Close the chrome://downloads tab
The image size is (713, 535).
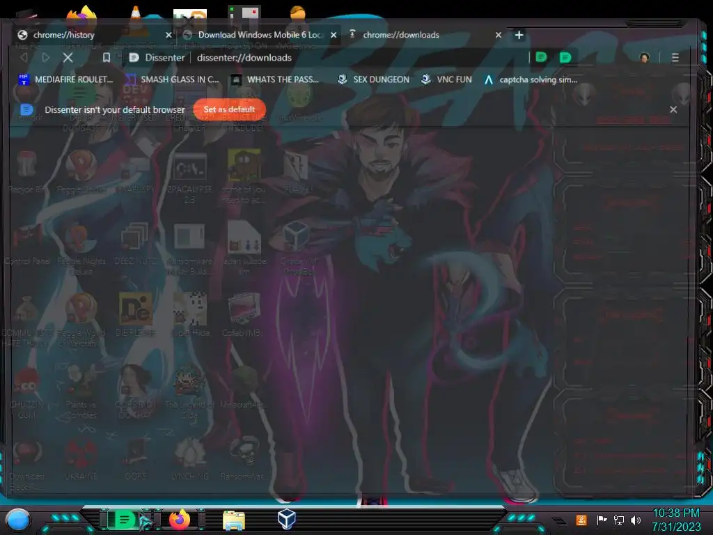pyautogui.click(x=499, y=35)
